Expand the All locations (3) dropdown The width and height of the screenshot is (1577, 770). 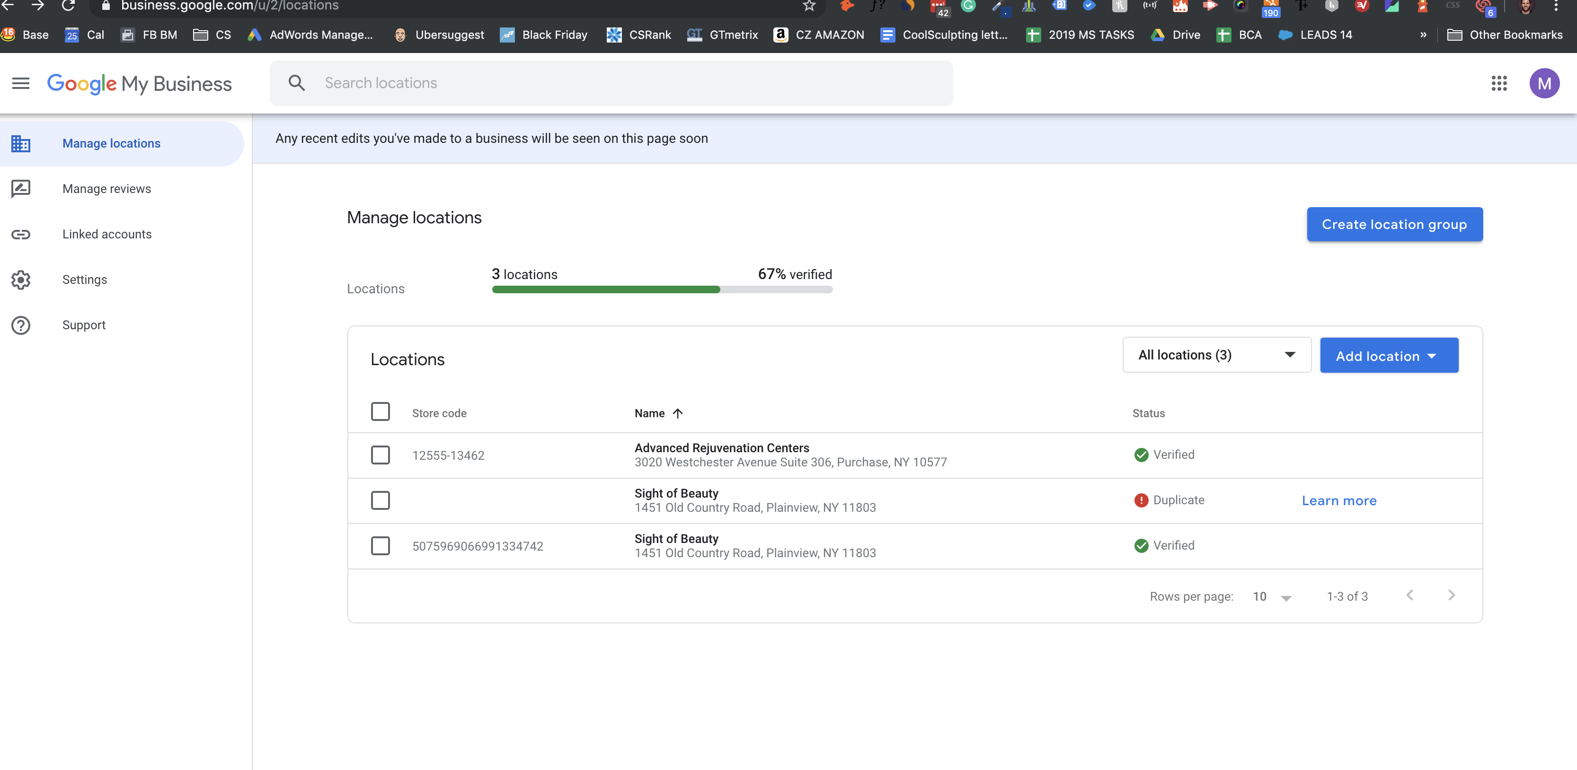click(x=1216, y=355)
